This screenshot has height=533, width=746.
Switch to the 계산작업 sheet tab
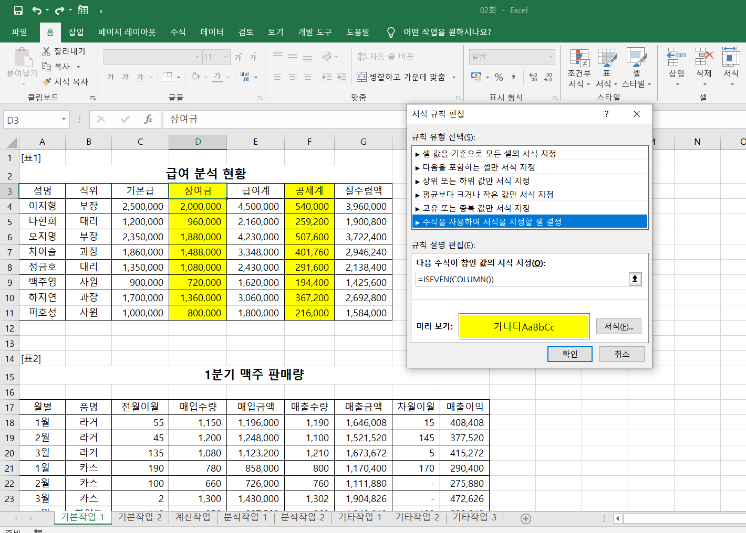[192, 517]
